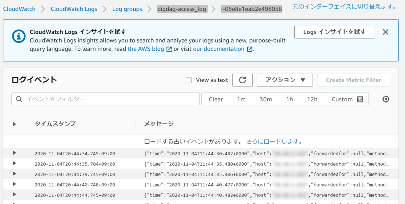Click the i-05e8e1eab2e498058 log stream breadcrumb
The height and width of the screenshot is (204, 405).
coord(251,9)
